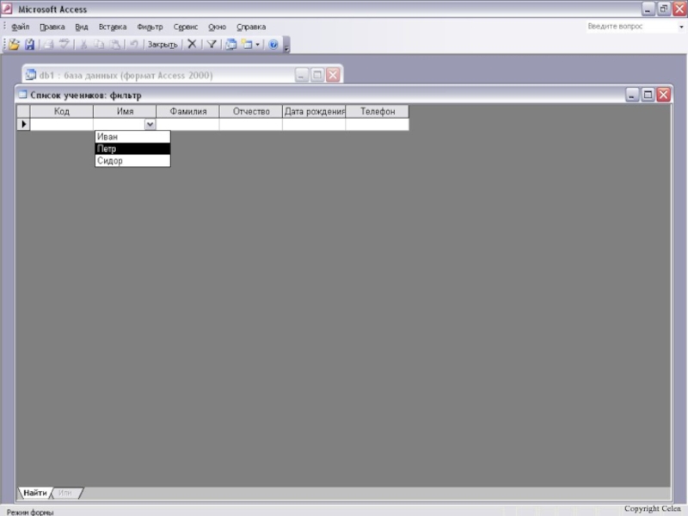
Task: Click the Дата рождения column header
Action: 314,112
